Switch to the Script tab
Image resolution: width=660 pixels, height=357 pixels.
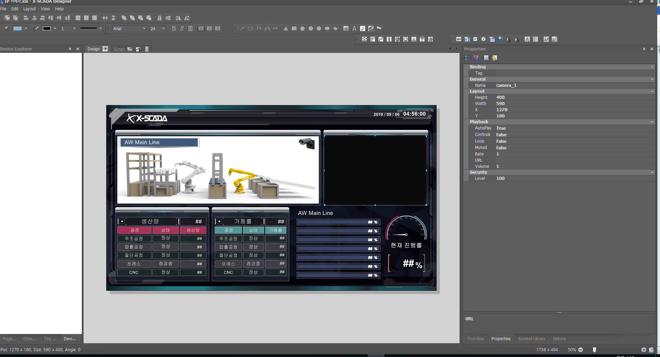pyautogui.click(x=119, y=49)
